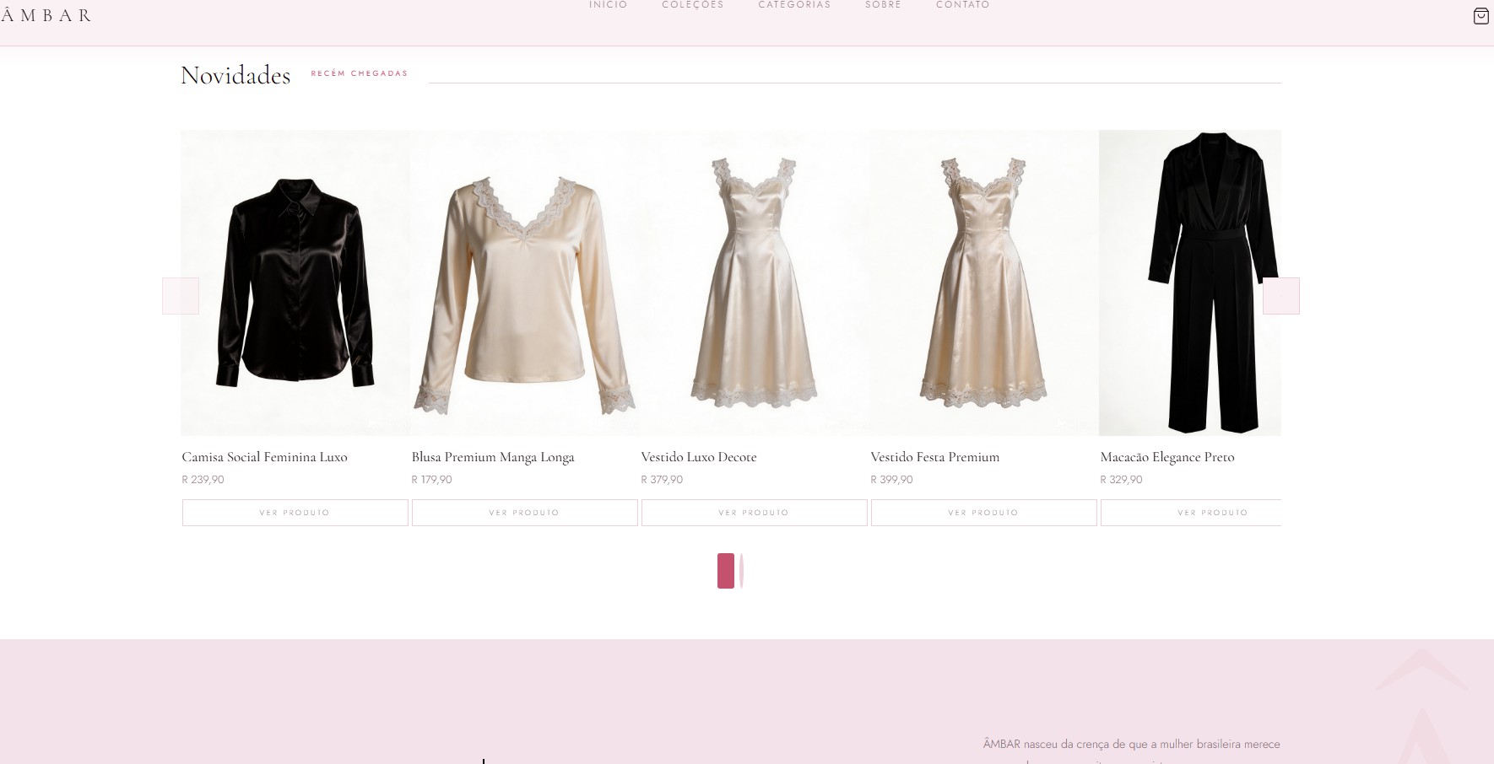This screenshot has height=764, width=1494.
Task: Navigate to the Contato page
Action: click(962, 5)
